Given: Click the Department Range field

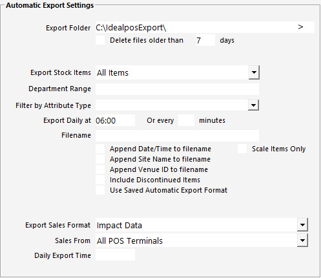Looking at the screenshot, I should (177, 89).
